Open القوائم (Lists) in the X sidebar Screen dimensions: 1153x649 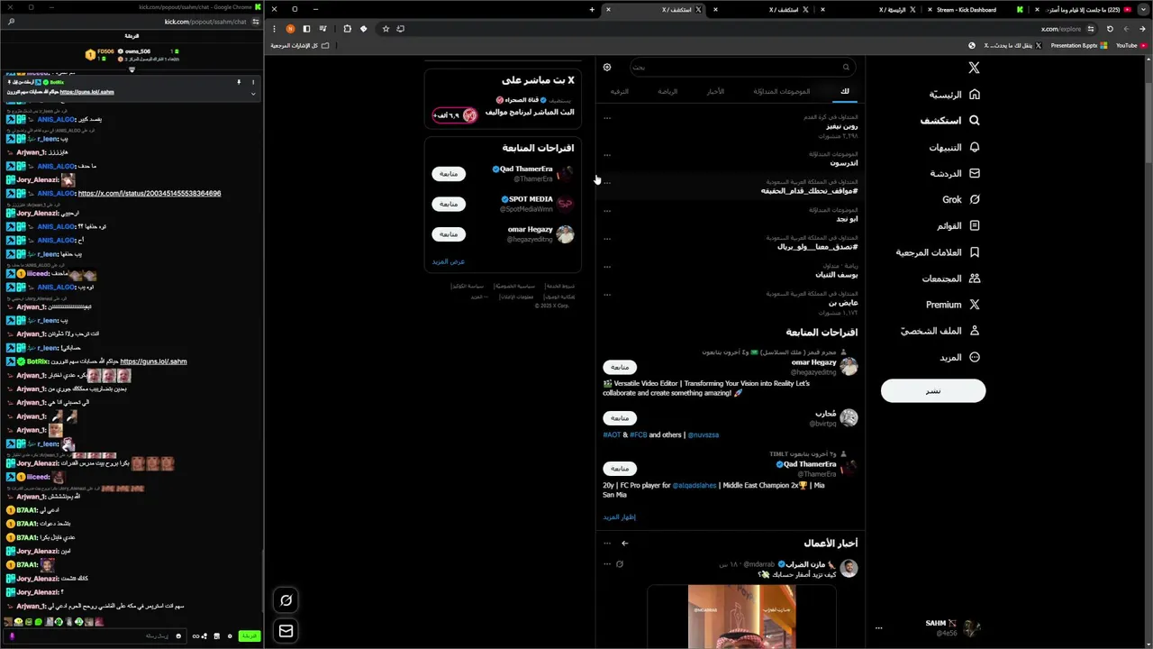point(958,225)
